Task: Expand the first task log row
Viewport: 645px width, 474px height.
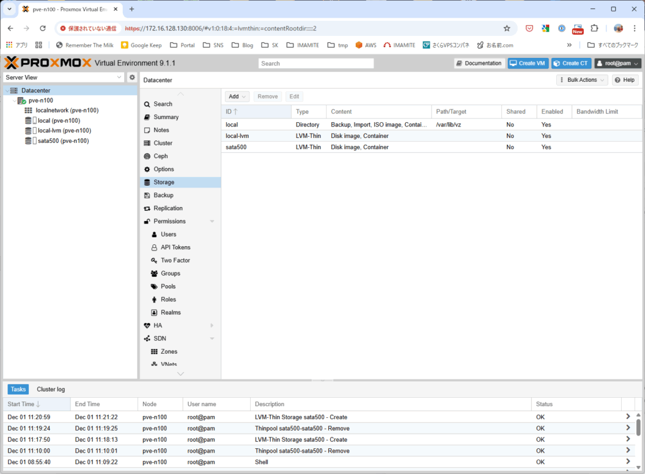Action: (x=627, y=417)
